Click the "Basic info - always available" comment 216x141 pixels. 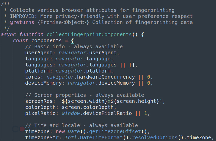click(x=74, y=46)
